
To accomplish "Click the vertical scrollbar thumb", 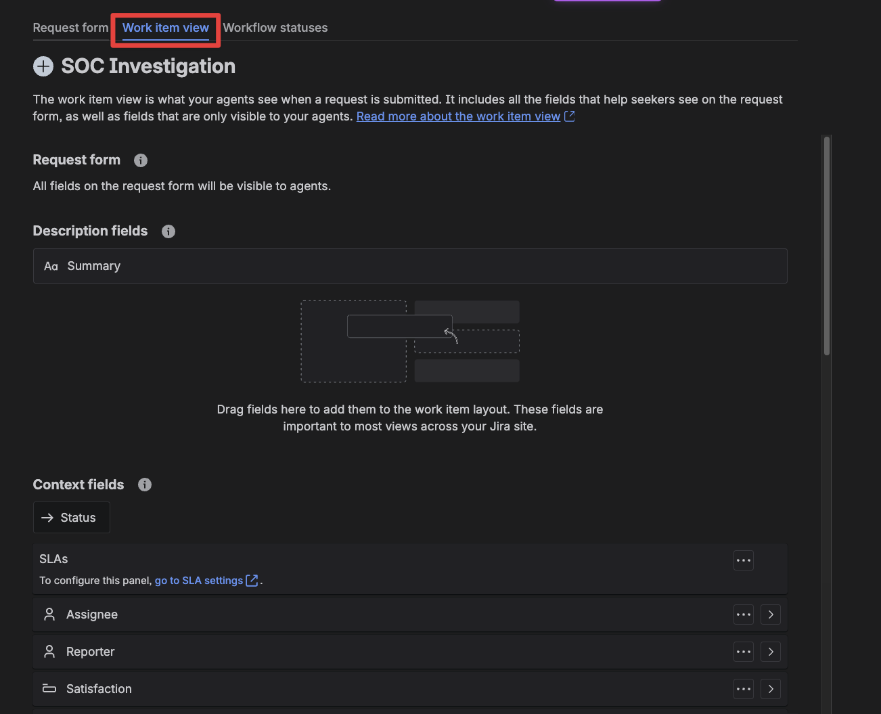I will (x=826, y=245).
